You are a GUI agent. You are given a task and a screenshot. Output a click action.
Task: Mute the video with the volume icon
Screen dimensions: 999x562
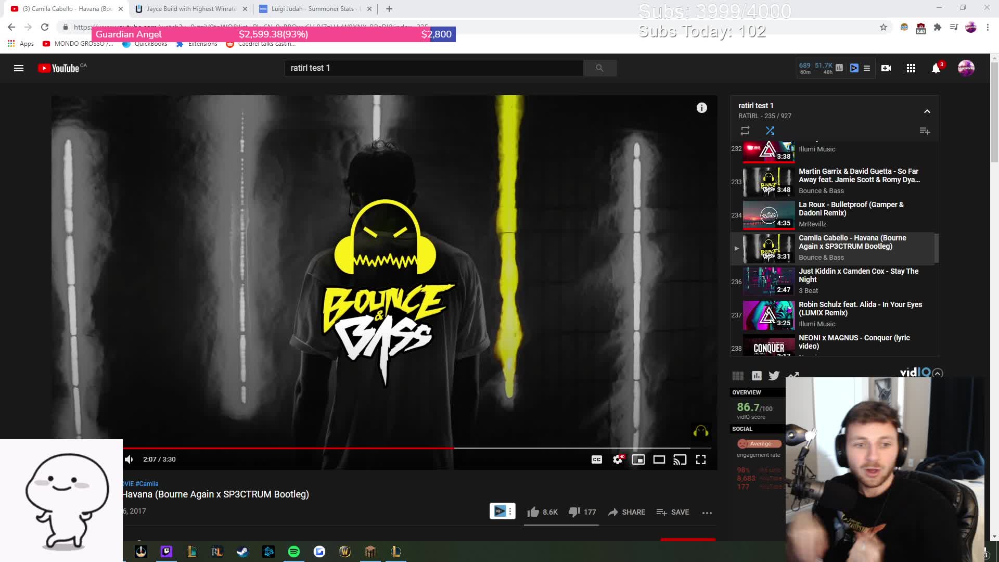point(129,459)
